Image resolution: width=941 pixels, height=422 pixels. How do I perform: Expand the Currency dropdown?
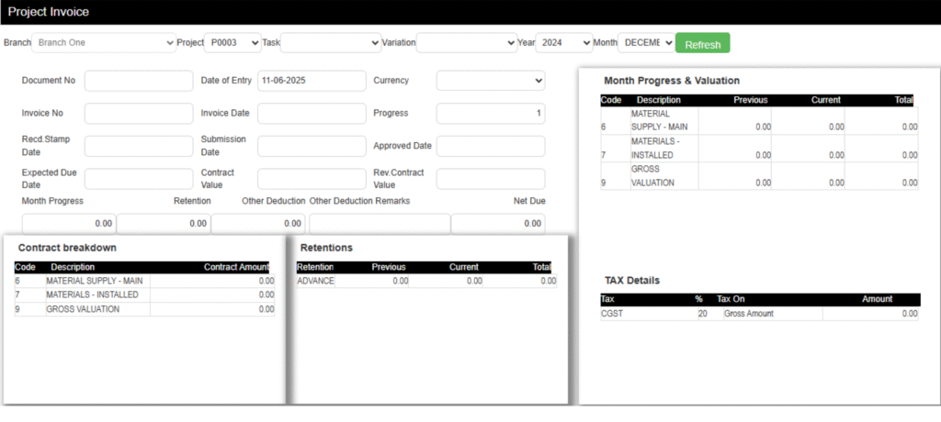tap(491, 81)
